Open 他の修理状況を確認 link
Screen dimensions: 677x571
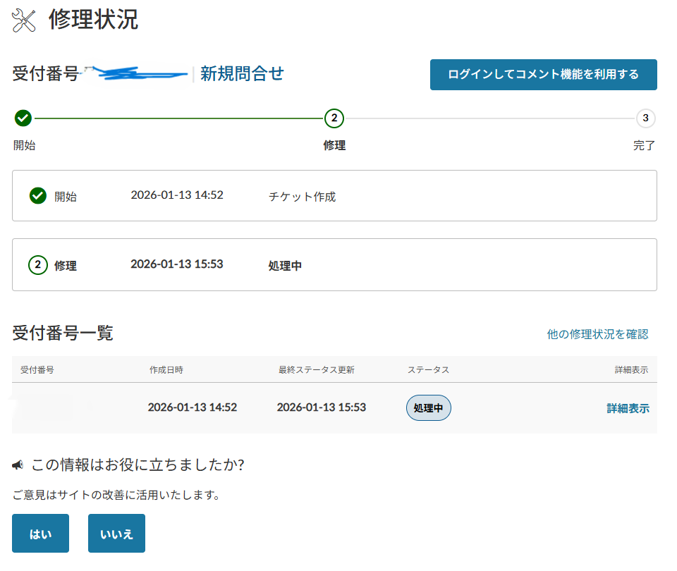tap(597, 334)
